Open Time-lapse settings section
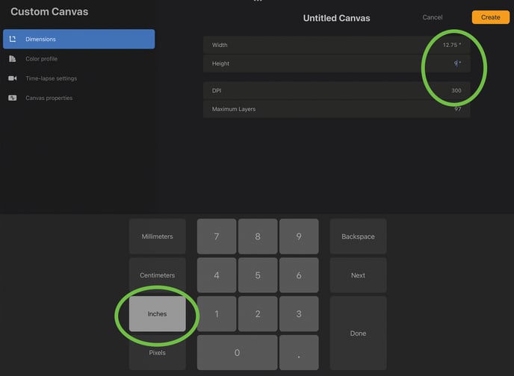The width and height of the screenshot is (514, 376). (78, 78)
